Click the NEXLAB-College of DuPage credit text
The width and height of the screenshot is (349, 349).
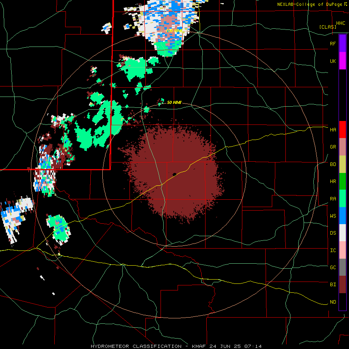point(310,4)
